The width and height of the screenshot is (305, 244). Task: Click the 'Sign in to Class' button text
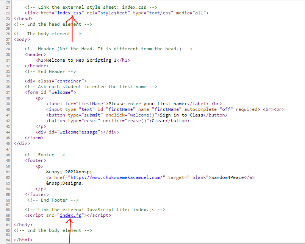[181, 115]
